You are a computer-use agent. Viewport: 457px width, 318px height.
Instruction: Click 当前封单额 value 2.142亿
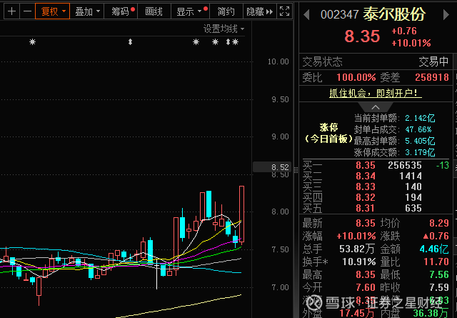click(x=420, y=118)
